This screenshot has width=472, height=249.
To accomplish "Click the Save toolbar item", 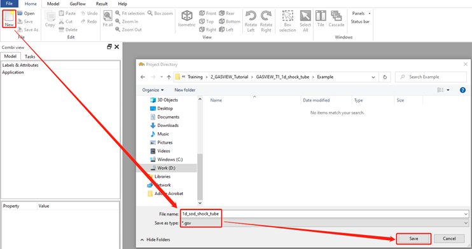I will click(x=25, y=22).
